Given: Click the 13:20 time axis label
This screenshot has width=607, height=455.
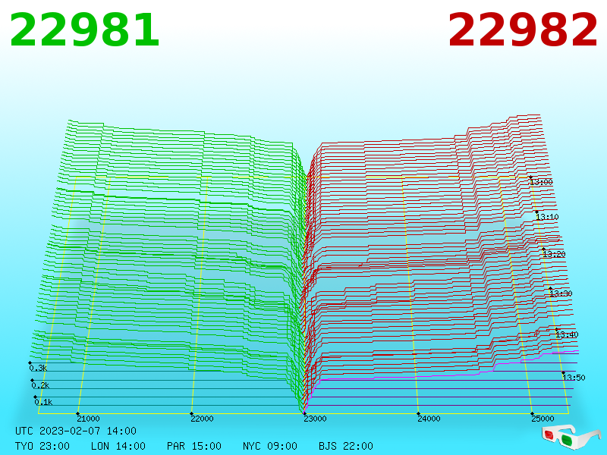Looking at the screenshot, I should (554, 254).
